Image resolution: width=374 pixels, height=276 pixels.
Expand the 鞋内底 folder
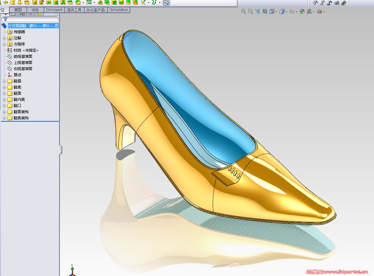point(4,100)
